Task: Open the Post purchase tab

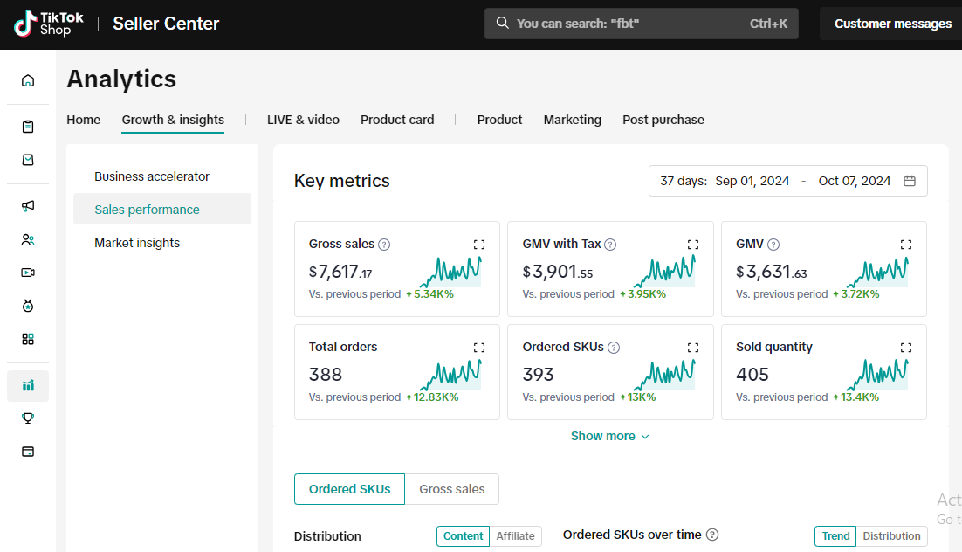Action: (x=663, y=120)
